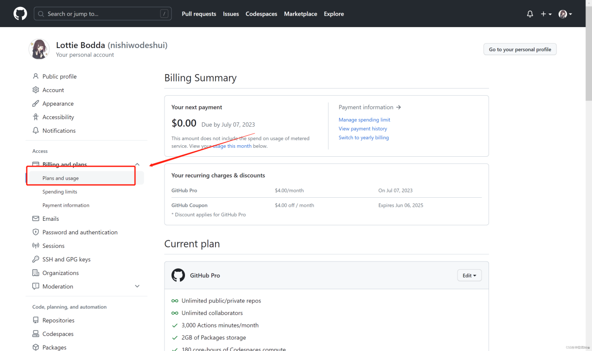Viewport: 592px width, 351px height.
Task: Focus the Search or jump to field
Action: [x=102, y=14]
